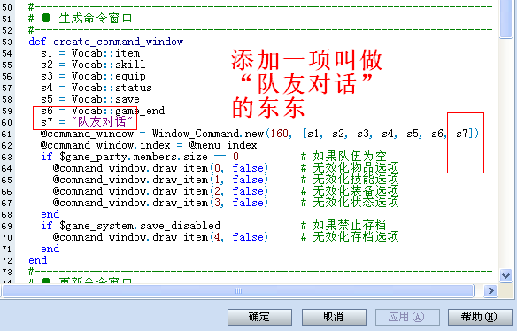Click the 'draw_item(2, false)' line

pos(160,191)
